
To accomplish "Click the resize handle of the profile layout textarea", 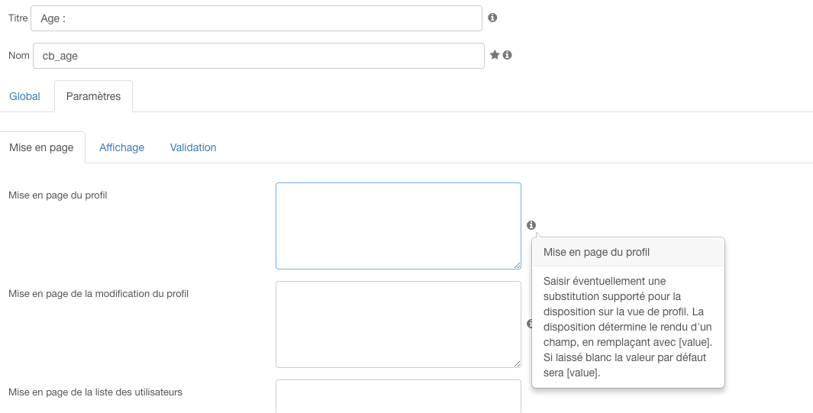I will 517,265.
